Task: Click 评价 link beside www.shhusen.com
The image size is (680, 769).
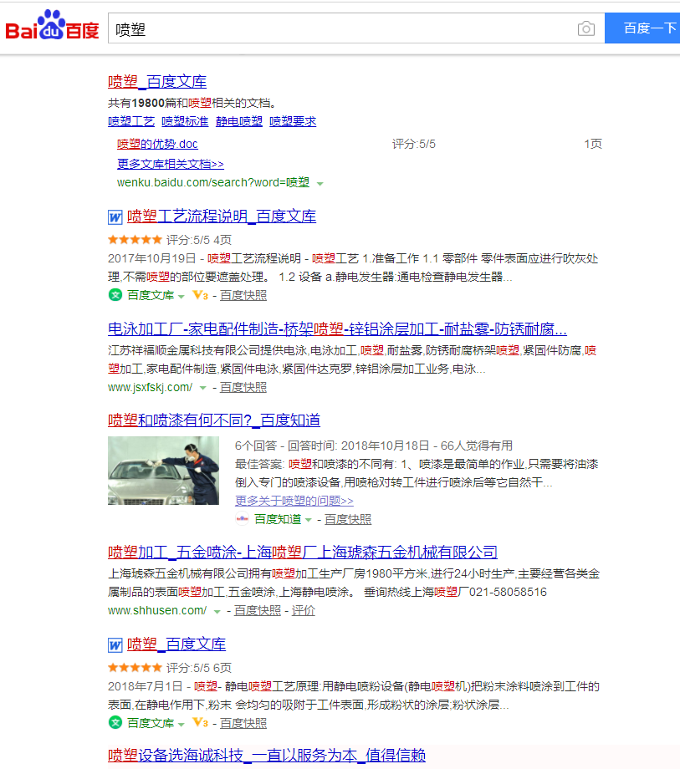Action: point(304,610)
